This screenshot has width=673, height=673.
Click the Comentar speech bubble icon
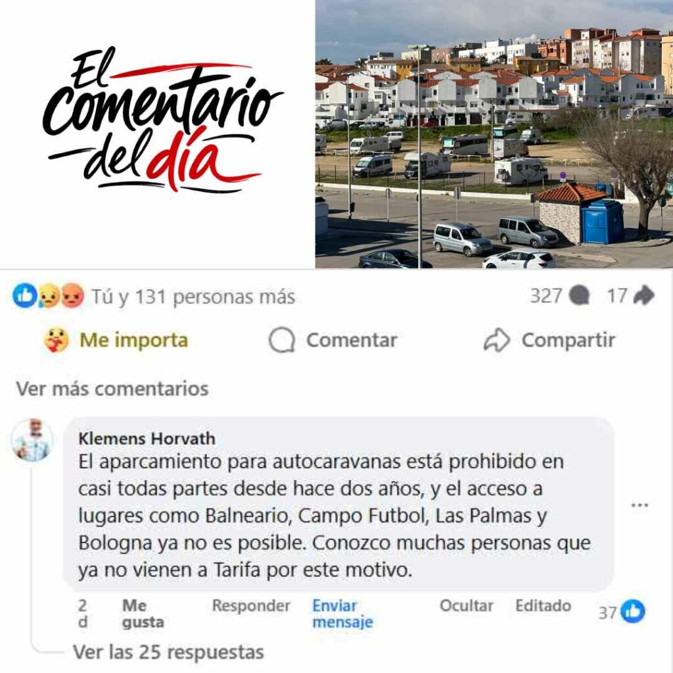click(282, 340)
